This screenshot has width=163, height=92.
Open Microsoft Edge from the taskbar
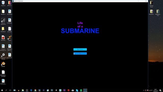[x=31, y=90]
